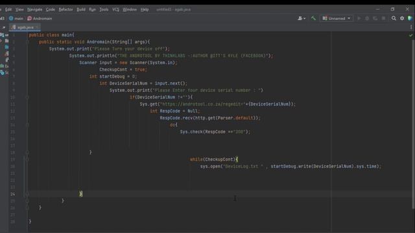Viewport: 415px width, 233px height.
Task: Click fold end marker on line 24
Action: click(27, 194)
